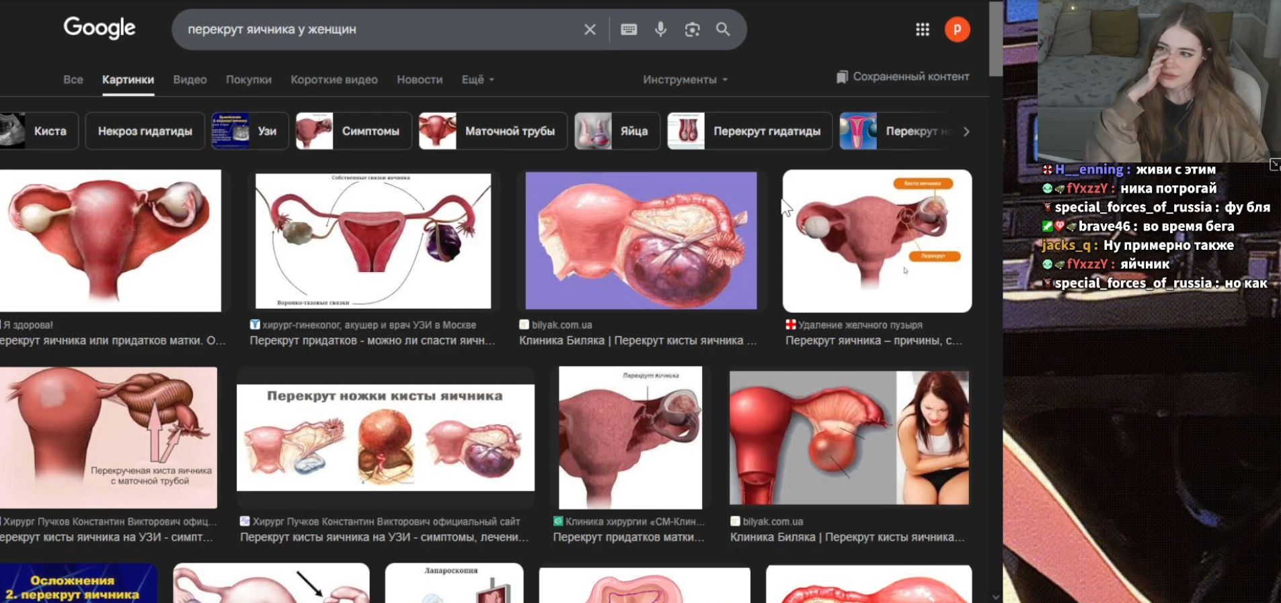Clear the search query with the X icon
The image size is (1281, 603).
coord(590,30)
